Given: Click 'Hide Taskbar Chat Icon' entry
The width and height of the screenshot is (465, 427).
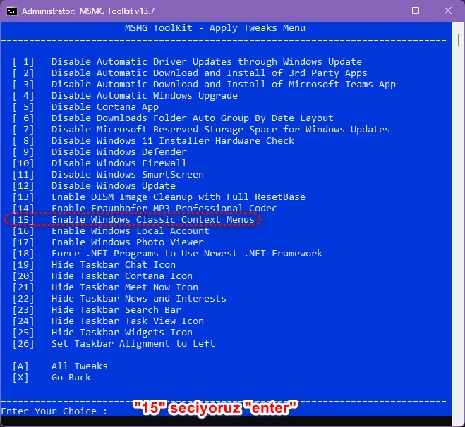Looking at the screenshot, I should [114, 264].
